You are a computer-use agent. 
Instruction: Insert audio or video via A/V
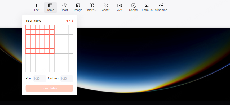pos(120,7)
